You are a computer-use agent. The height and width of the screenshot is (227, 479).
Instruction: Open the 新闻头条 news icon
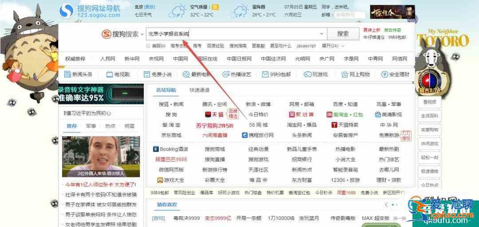point(67,74)
